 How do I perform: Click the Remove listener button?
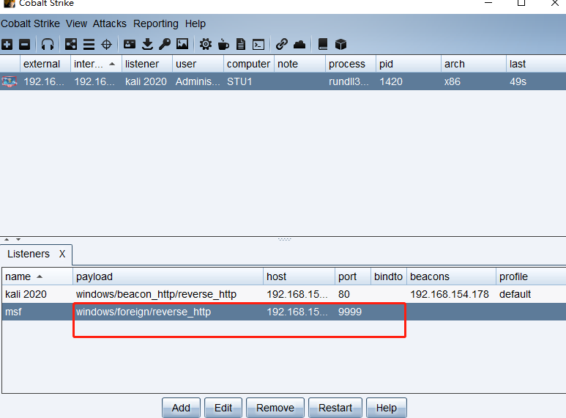tap(275, 408)
